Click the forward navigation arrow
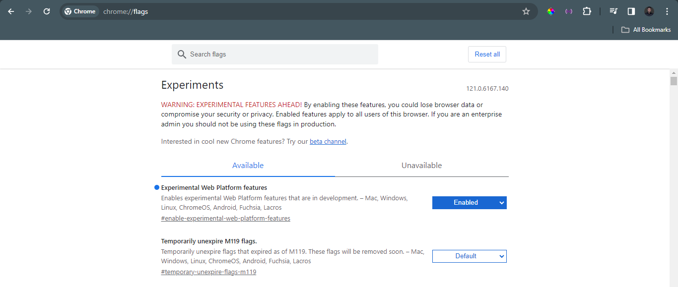 pyautogui.click(x=29, y=11)
